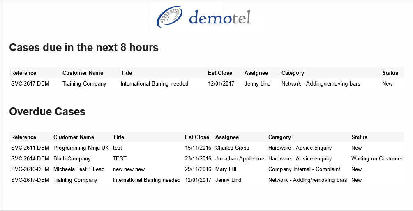
Task: Select assignee Jonathan Applecore
Action: [240, 159]
